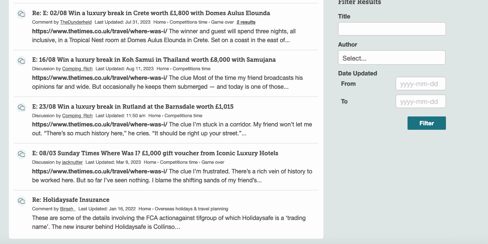Open the Re: Holidaysafe Insurance result title

point(71,200)
